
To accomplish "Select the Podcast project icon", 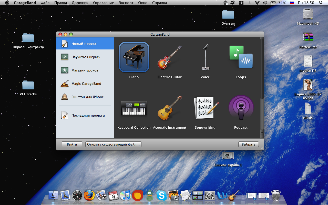I will (241, 108).
